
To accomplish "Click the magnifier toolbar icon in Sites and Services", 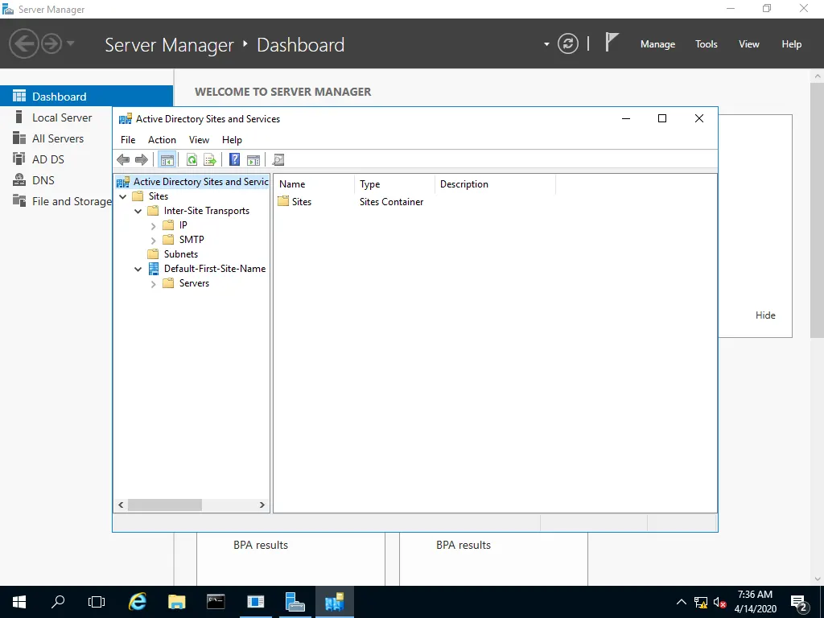I will point(278,160).
